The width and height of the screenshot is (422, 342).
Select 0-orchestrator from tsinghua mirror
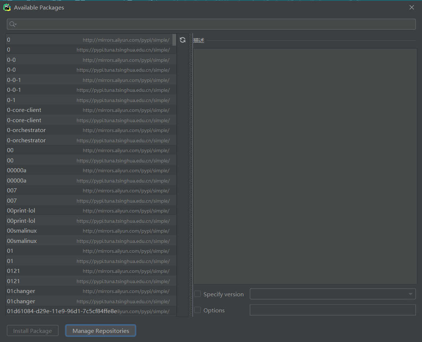[91, 140]
